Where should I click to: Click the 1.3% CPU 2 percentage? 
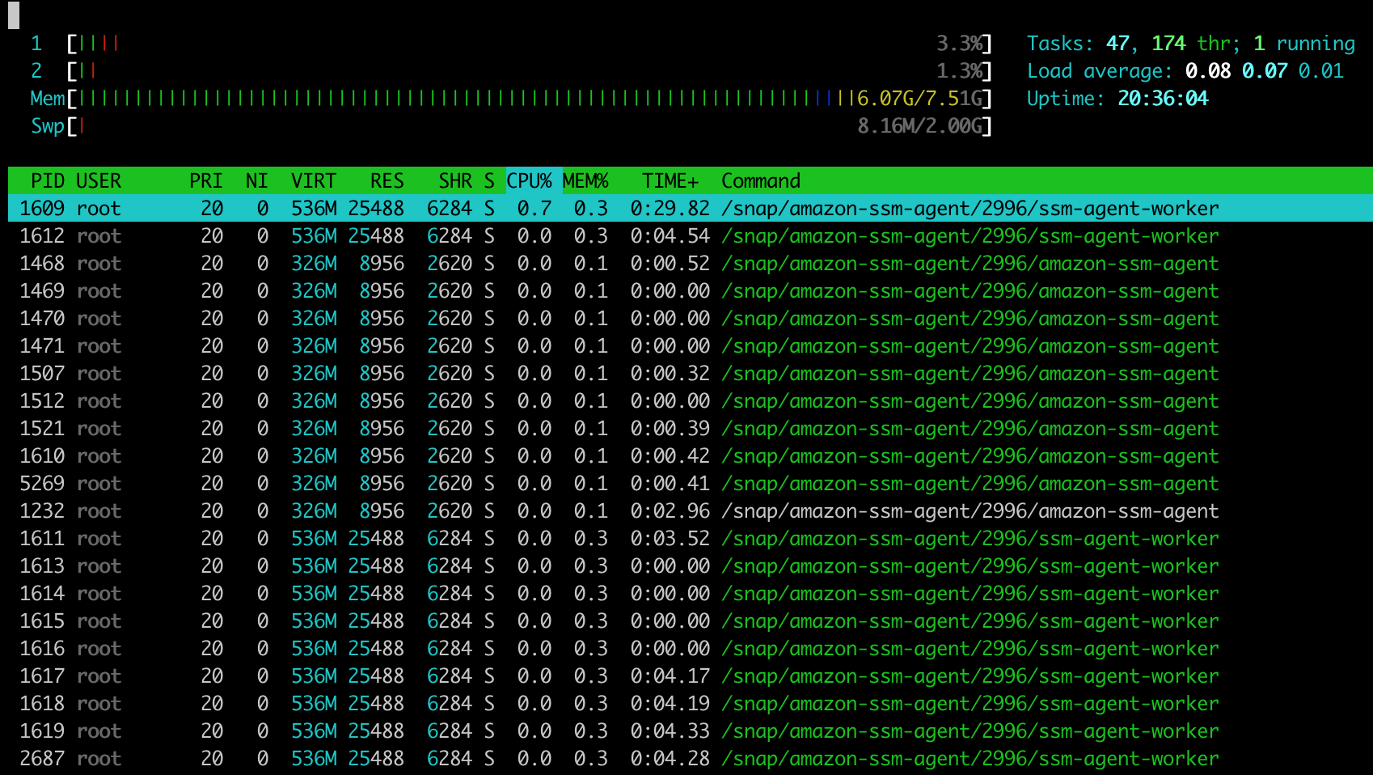pos(959,70)
